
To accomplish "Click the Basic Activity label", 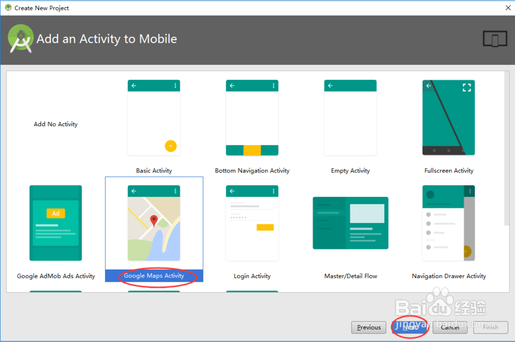I will 153,170.
